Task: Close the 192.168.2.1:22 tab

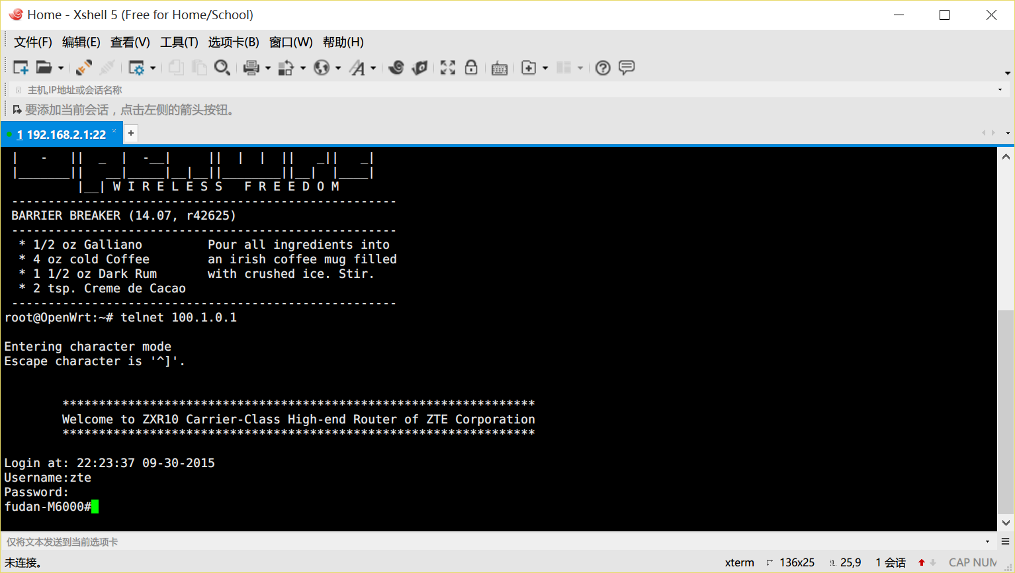Action: (114, 131)
